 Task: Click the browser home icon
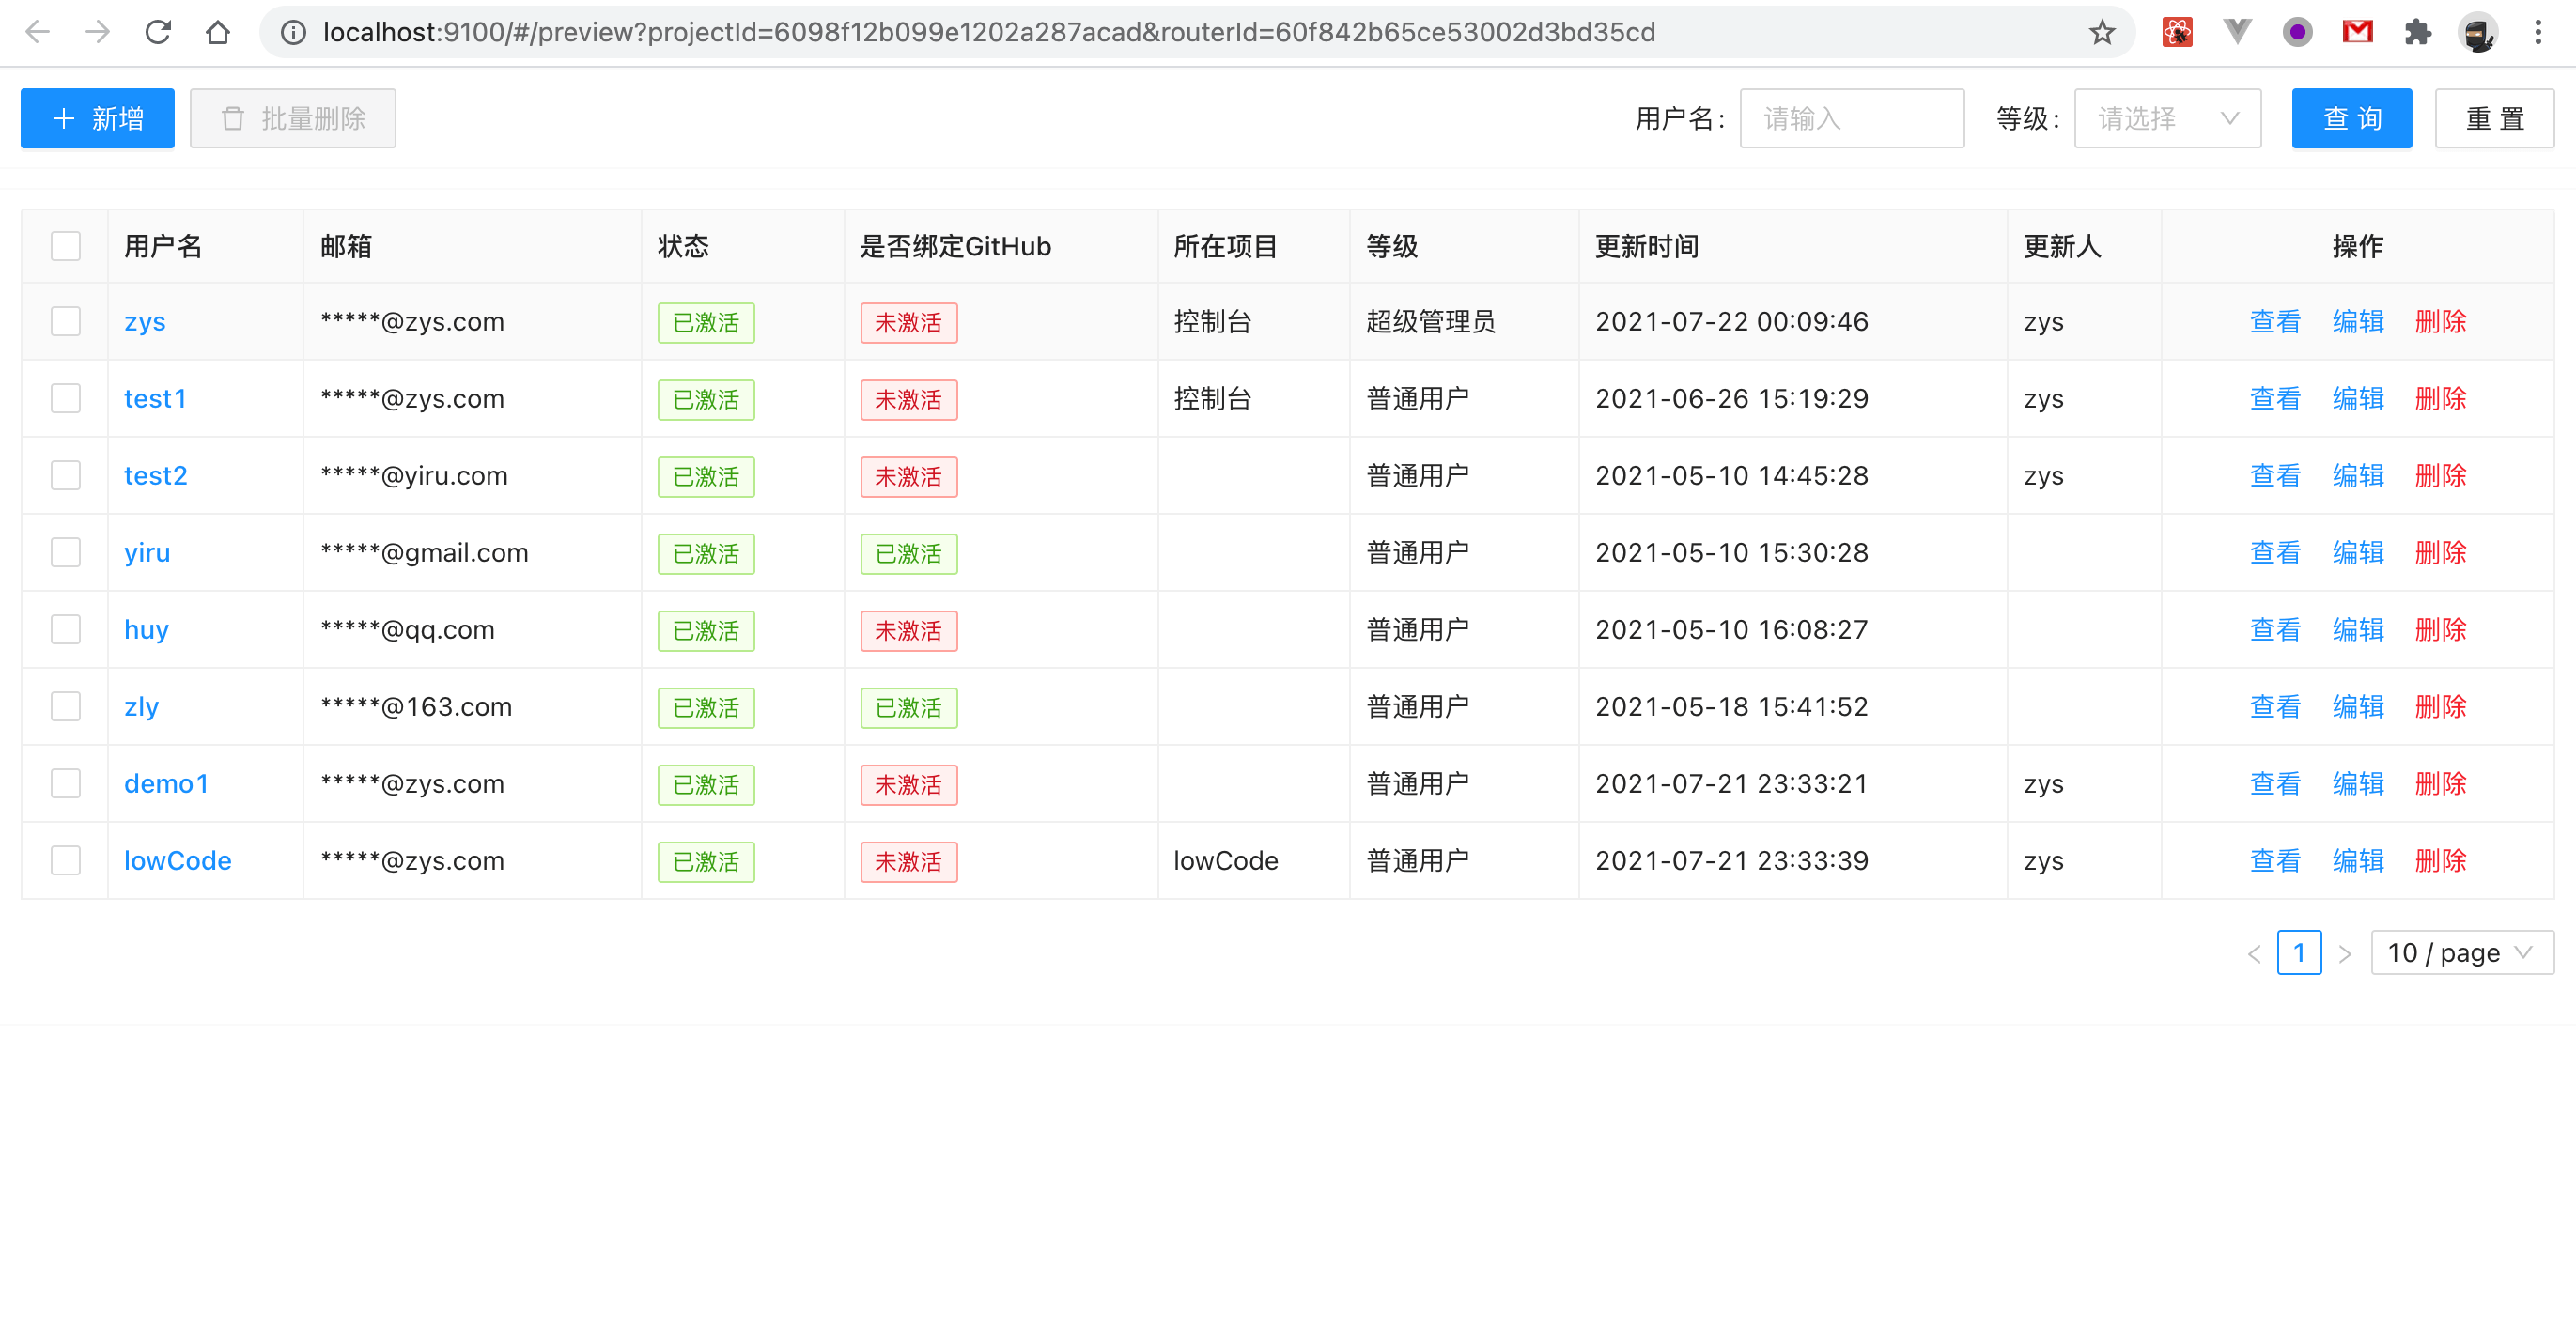coord(217,32)
